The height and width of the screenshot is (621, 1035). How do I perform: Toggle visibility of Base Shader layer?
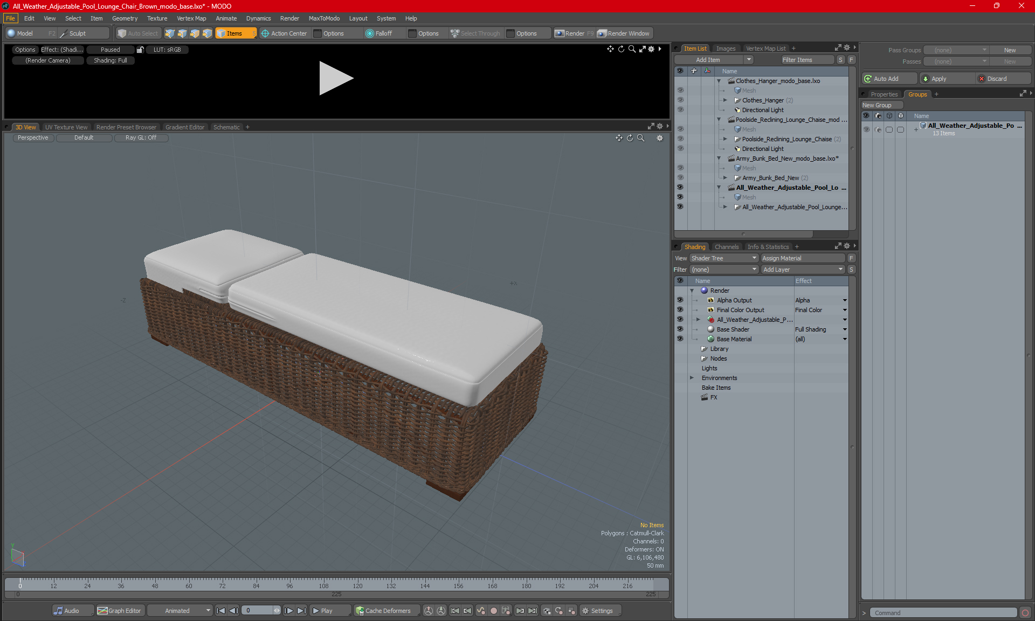coord(680,329)
